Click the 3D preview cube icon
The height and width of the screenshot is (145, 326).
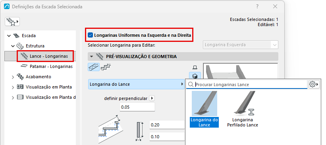pos(195,76)
